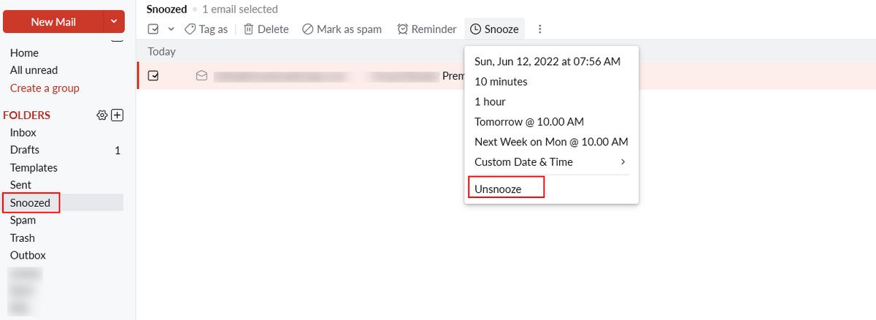Open the Trash folder
876x320 pixels.
coord(22,237)
